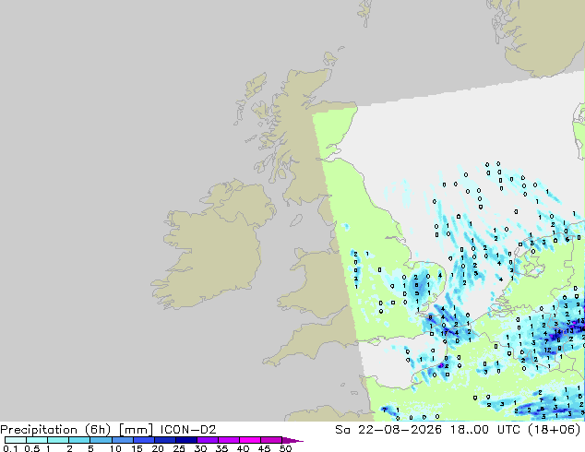
Task: Click the '18..00' time text
Action: tap(471, 430)
